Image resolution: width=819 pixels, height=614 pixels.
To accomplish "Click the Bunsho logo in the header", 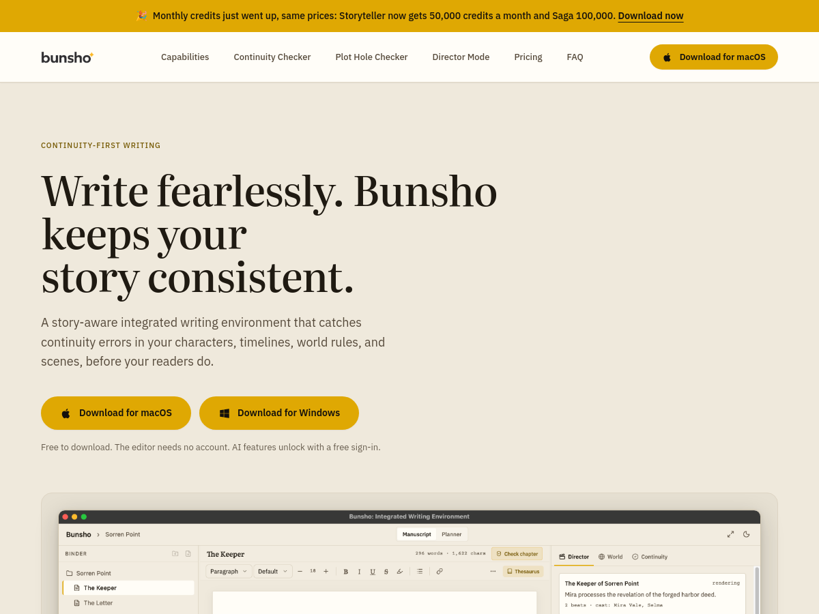I will click(x=67, y=57).
